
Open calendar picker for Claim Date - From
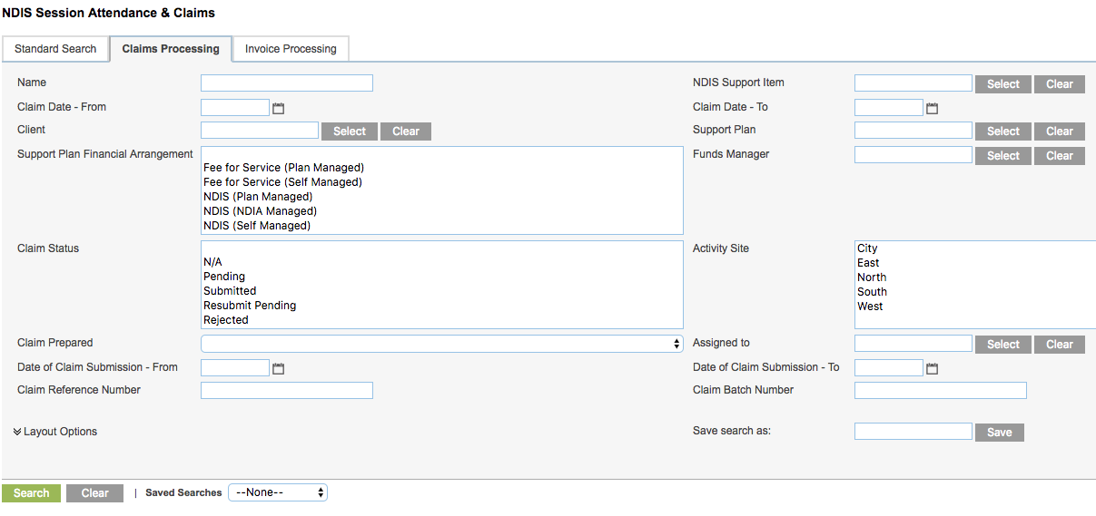click(x=279, y=109)
